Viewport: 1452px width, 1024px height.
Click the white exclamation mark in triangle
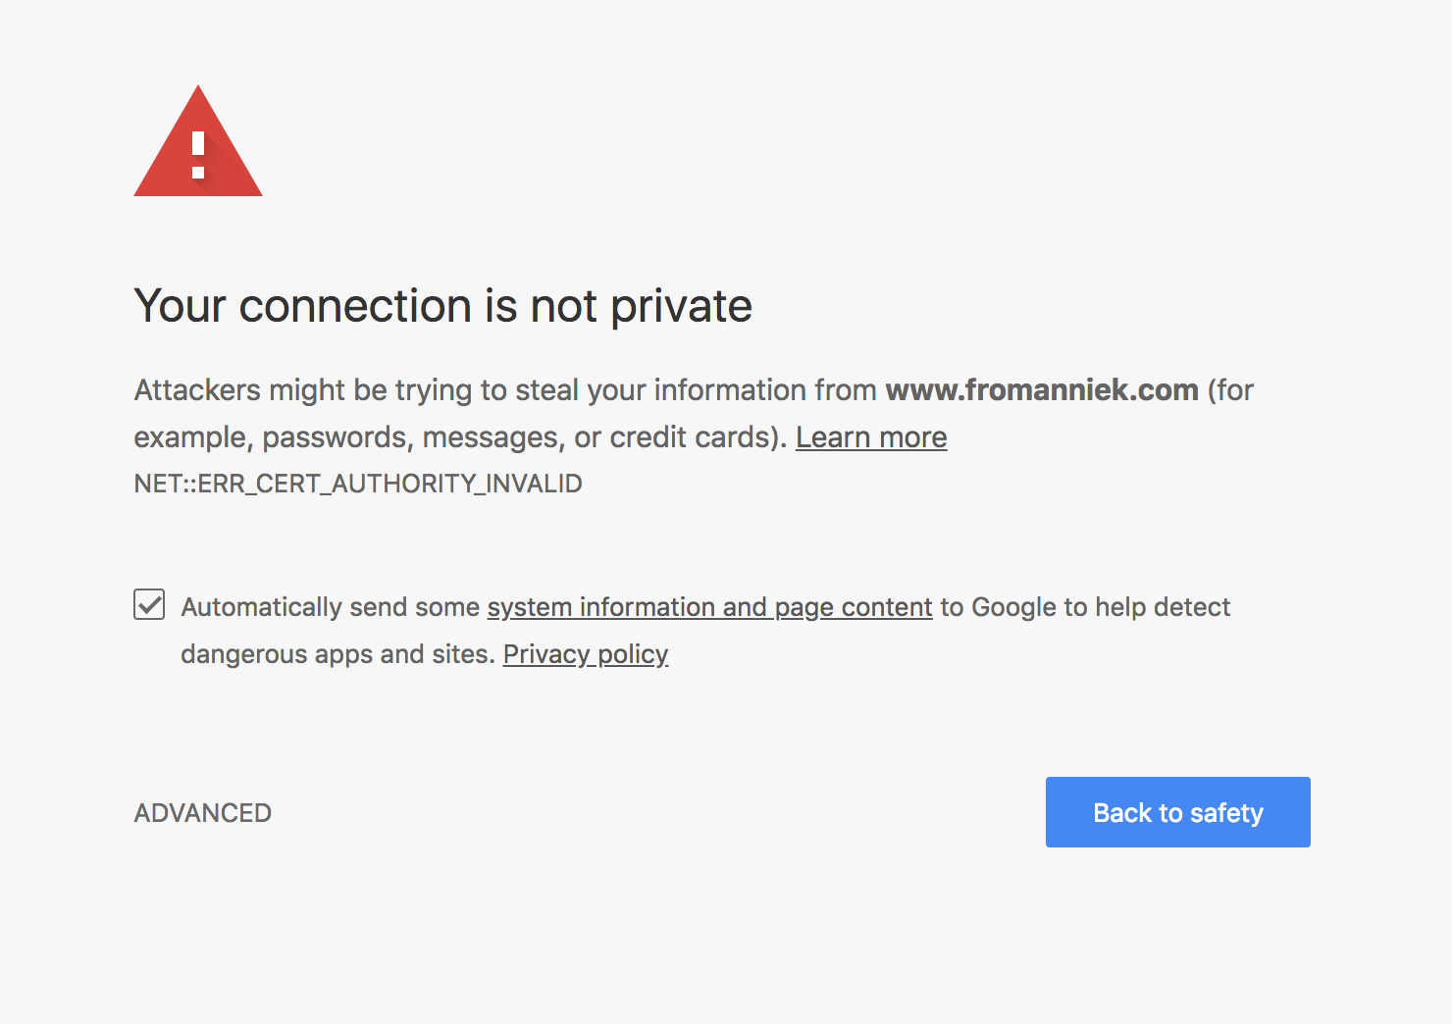click(x=198, y=155)
